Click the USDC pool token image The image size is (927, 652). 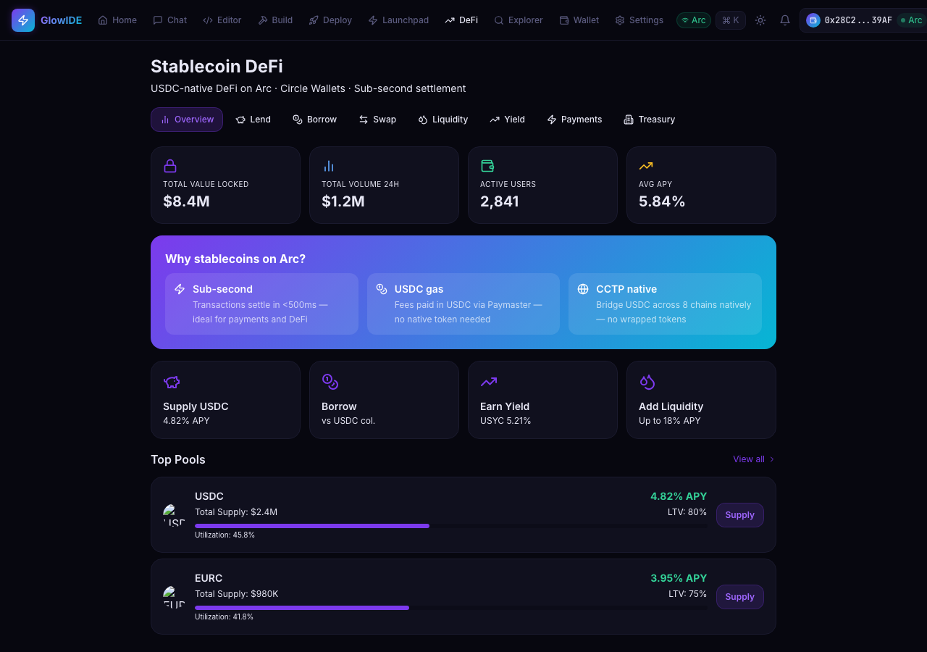(175, 515)
